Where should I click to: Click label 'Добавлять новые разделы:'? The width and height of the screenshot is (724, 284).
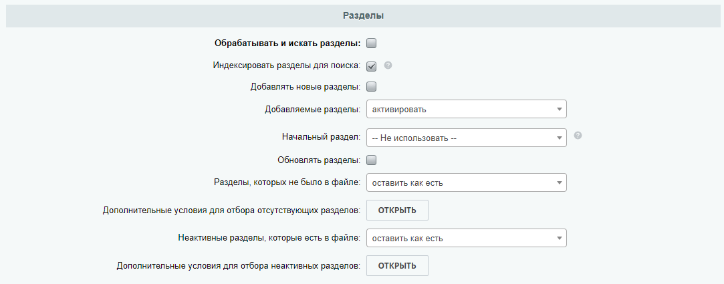pyautogui.click(x=306, y=86)
